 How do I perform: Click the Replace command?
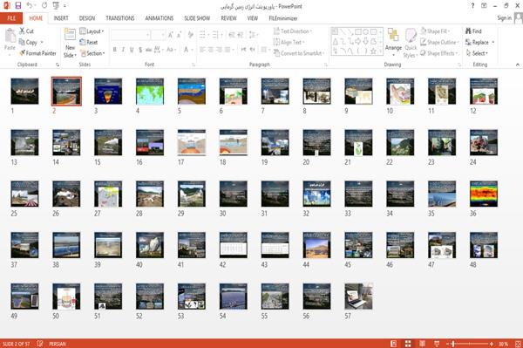click(x=478, y=42)
